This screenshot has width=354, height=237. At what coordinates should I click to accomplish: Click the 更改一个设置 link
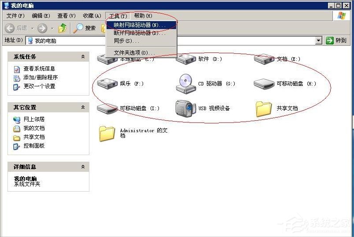39,86
